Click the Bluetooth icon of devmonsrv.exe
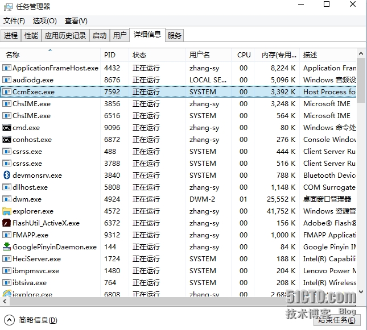Image resolution: width=367 pixels, height=330 pixels. (7, 176)
